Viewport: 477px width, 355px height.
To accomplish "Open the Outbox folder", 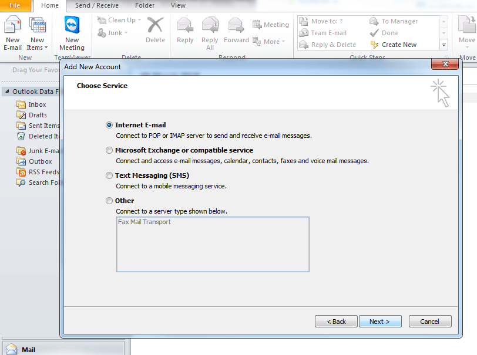I will click(x=35, y=161).
